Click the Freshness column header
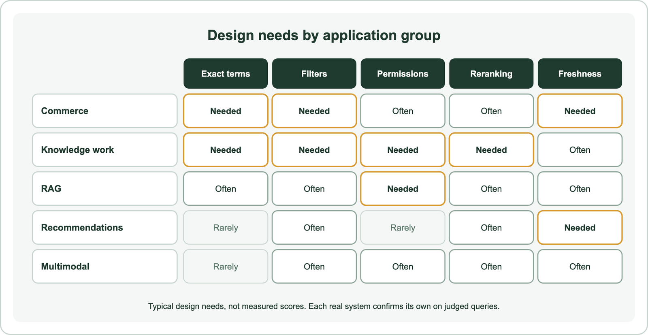Image resolution: width=648 pixels, height=335 pixels. [x=580, y=74]
